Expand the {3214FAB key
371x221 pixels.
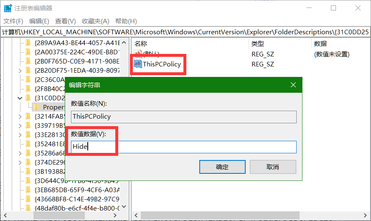click(x=20, y=117)
